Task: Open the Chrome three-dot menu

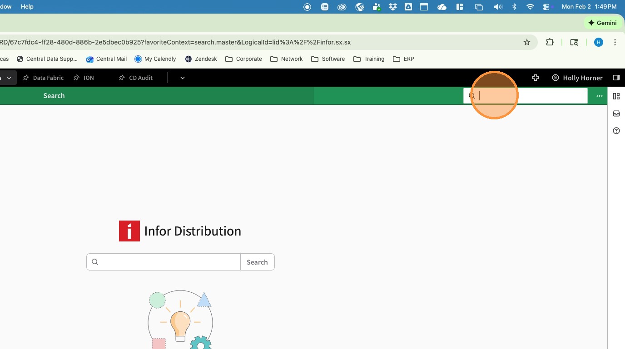Action: point(615,42)
